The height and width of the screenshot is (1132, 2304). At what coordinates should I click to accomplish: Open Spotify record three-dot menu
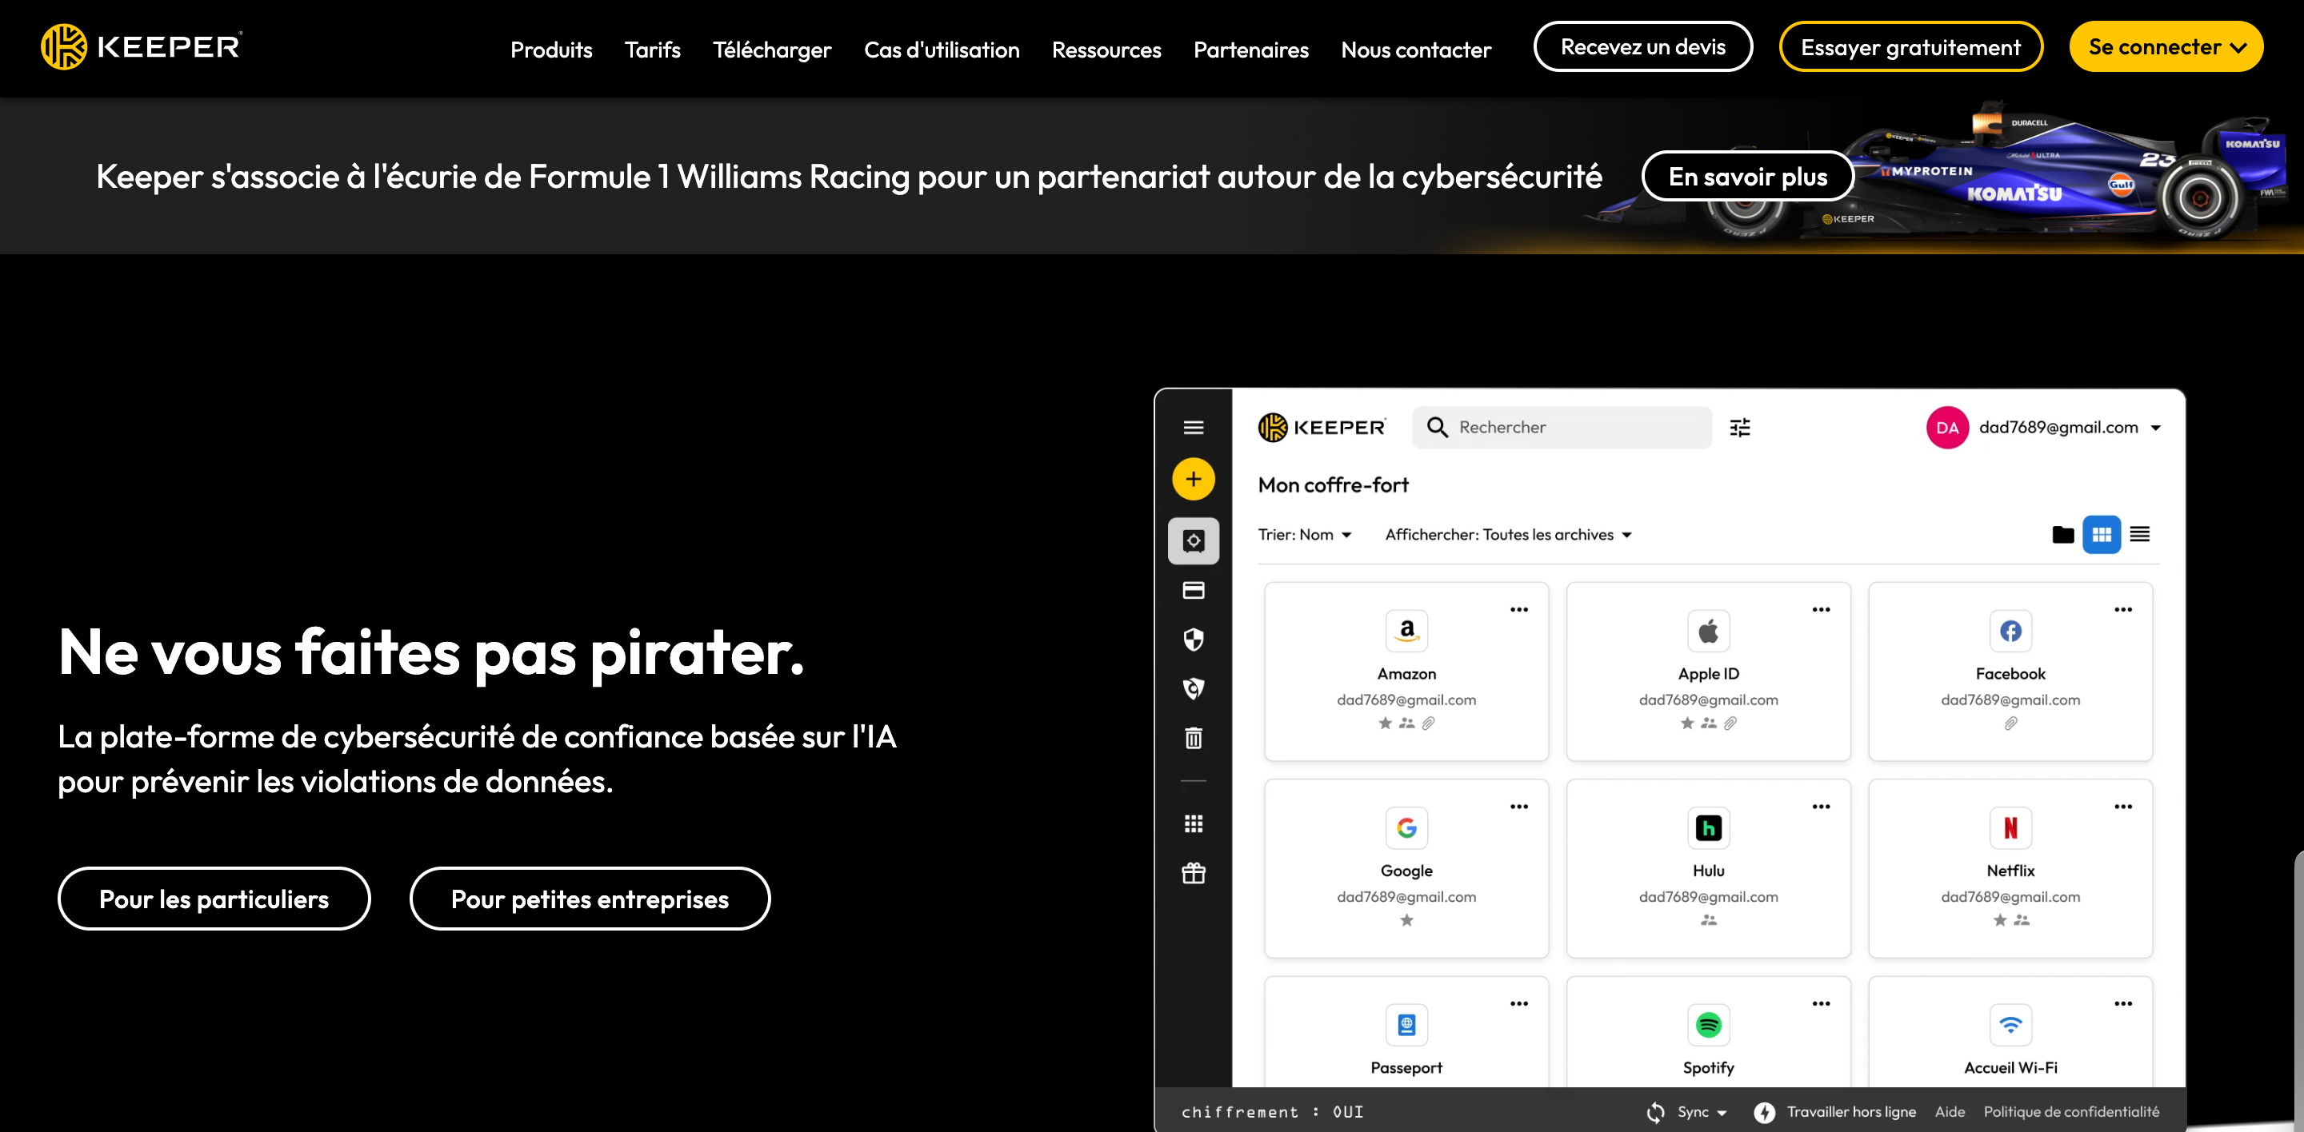(x=1821, y=1004)
